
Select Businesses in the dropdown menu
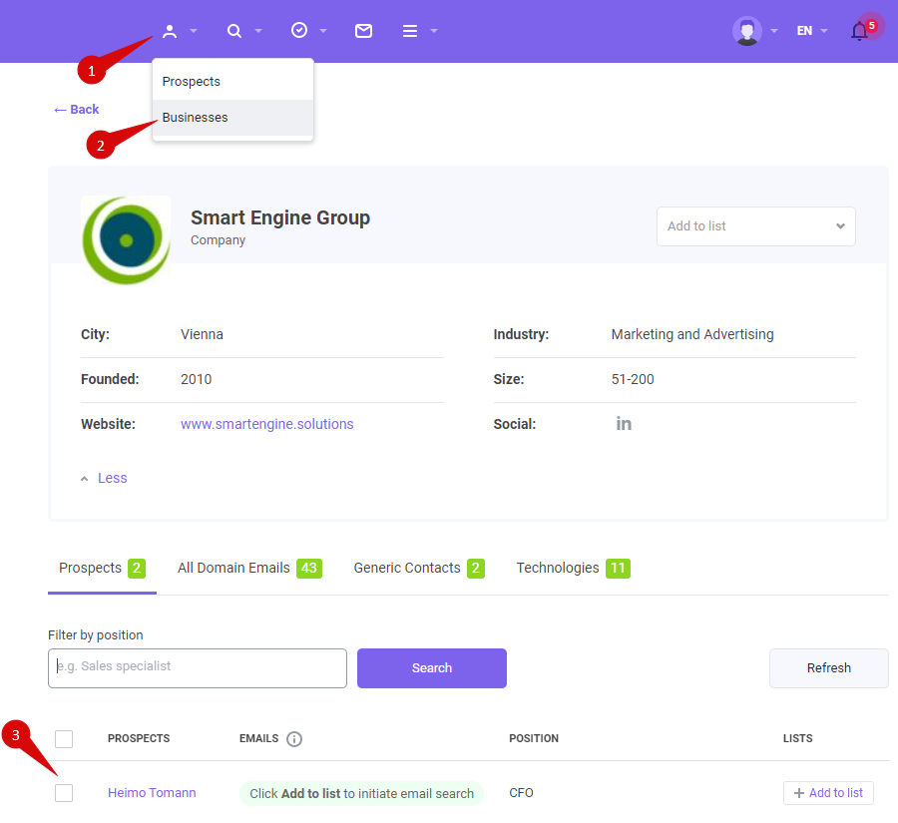(x=233, y=118)
